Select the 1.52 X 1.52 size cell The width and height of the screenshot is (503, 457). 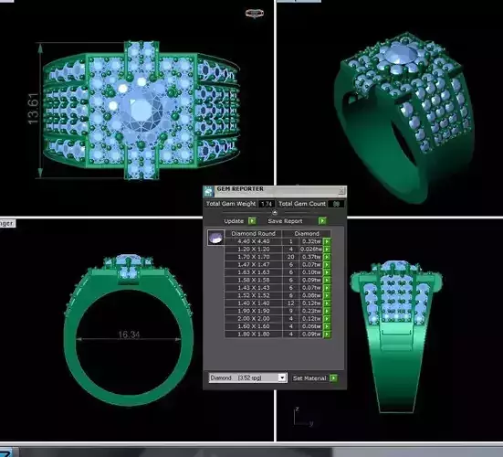(x=254, y=295)
